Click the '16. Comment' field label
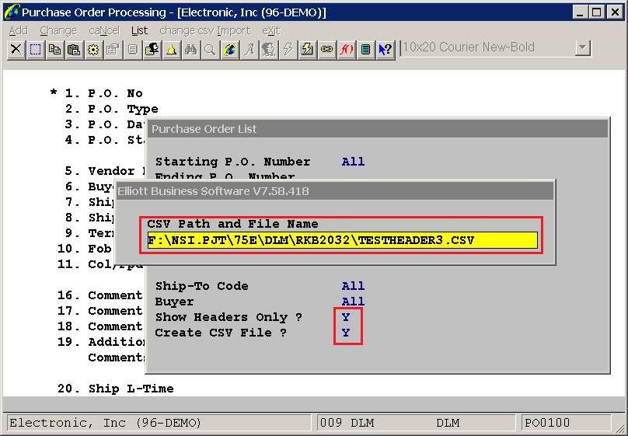 [x=99, y=295]
